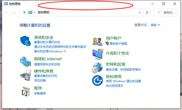This screenshot has height=110, width=182.
Task: Click the UAC shield next to 更改帐户类型
Action: tap(107, 43)
